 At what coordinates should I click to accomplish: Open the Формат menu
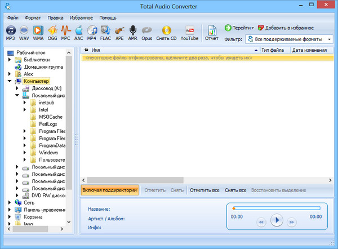click(32, 17)
